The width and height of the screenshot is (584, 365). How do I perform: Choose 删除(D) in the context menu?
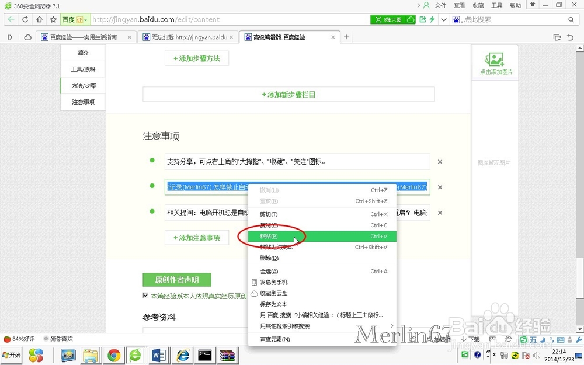point(322,258)
